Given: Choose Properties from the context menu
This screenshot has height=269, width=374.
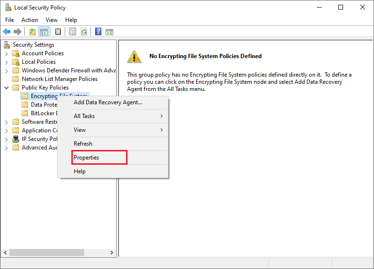Looking at the screenshot, I should click(86, 158).
